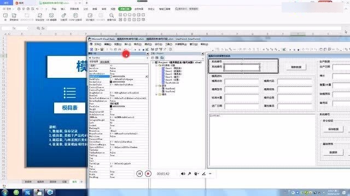
Task: Click View Object icon in Project panel
Action: click(x=157, y=58)
